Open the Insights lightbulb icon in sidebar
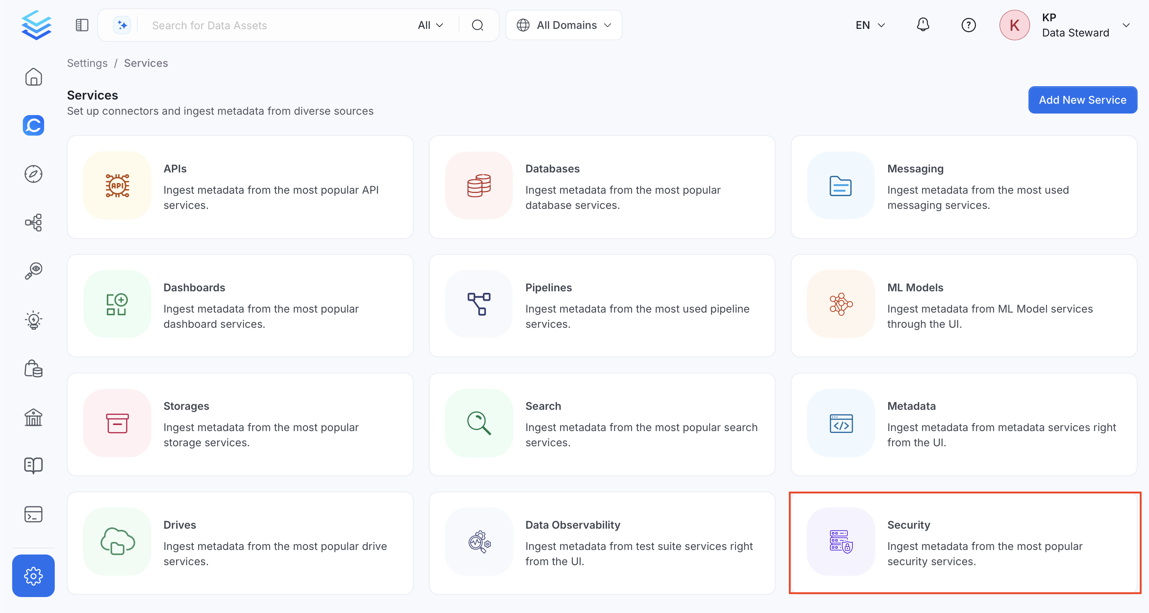This screenshot has height=613, width=1149. tap(33, 320)
